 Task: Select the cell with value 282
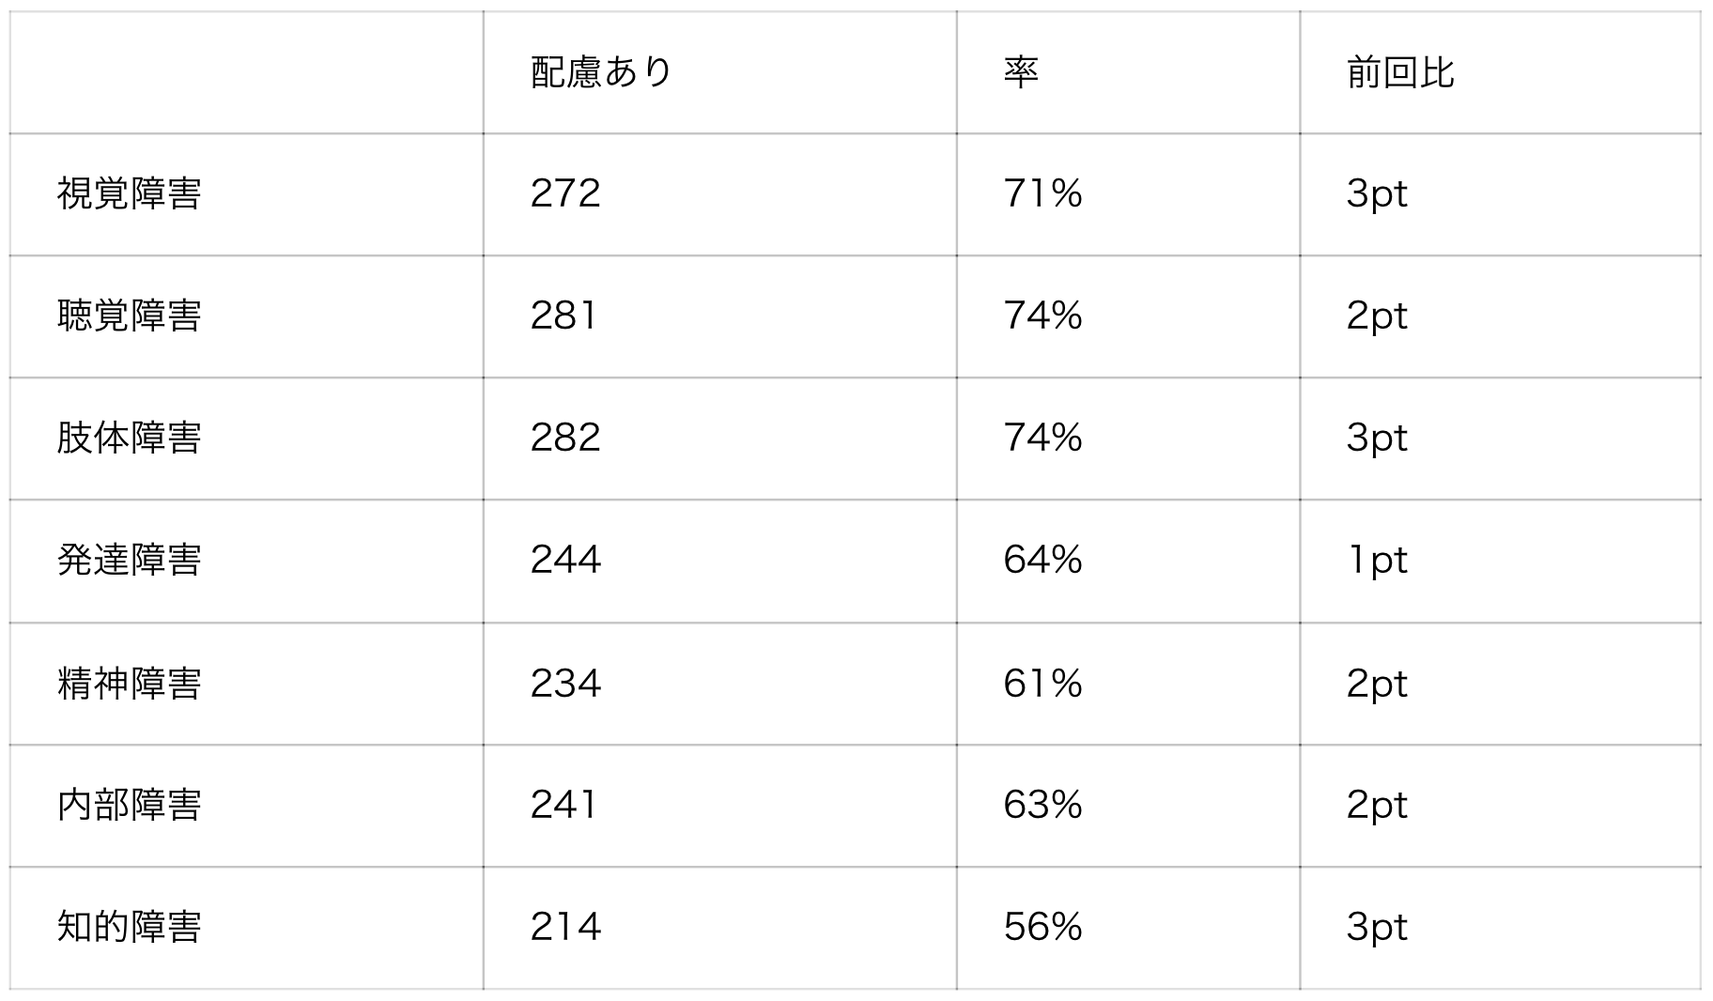click(719, 439)
